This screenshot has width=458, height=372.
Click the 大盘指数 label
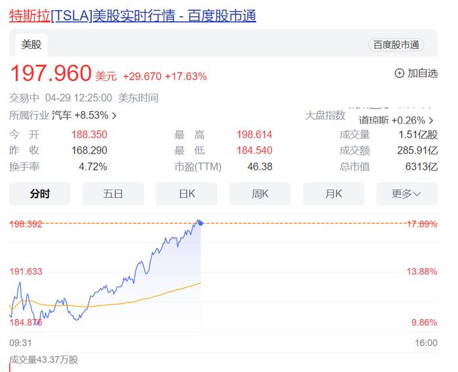click(325, 115)
